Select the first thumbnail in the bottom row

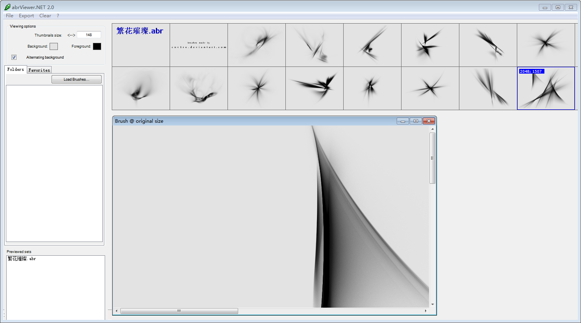click(x=141, y=88)
